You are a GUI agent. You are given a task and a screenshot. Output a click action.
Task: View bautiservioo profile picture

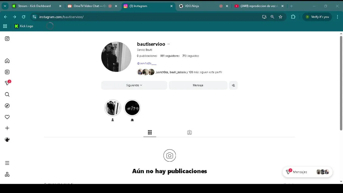(116, 57)
